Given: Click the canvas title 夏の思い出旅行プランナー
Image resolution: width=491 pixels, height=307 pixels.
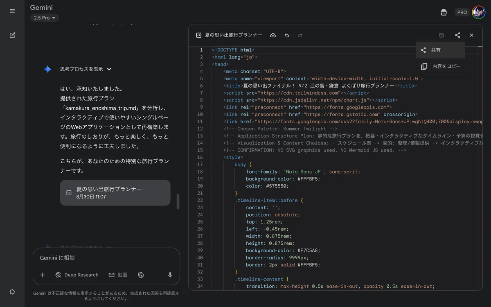Looking at the screenshot, I should click(x=234, y=35).
